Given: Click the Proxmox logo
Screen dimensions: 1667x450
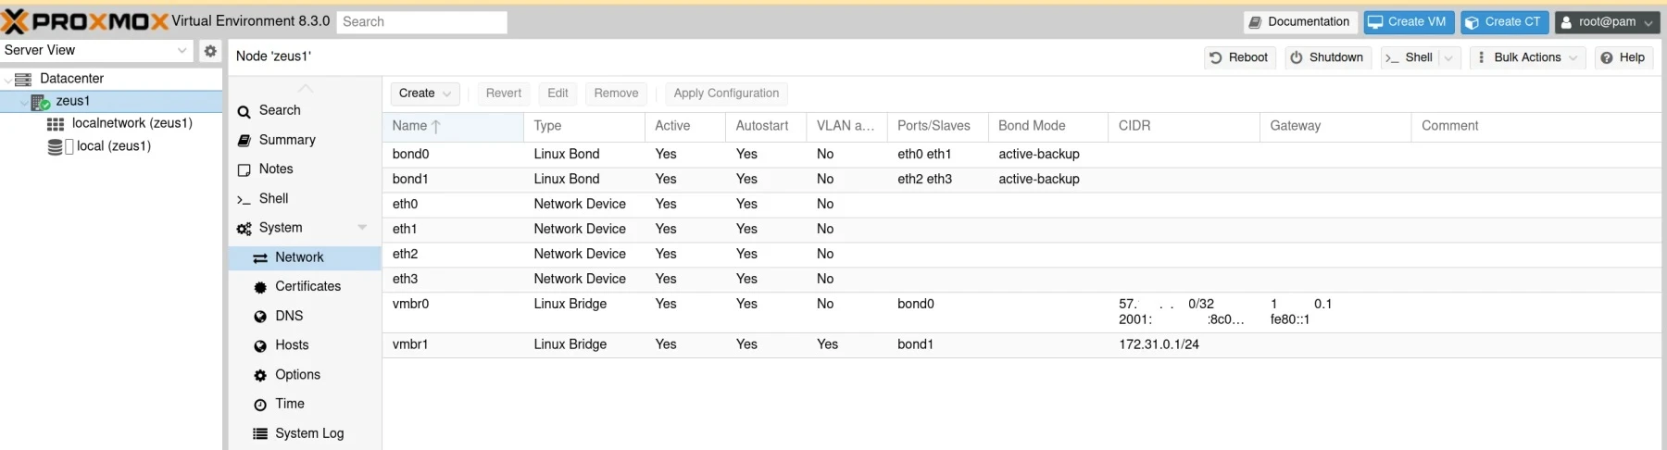Looking at the screenshot, I should tap(85, 21).
